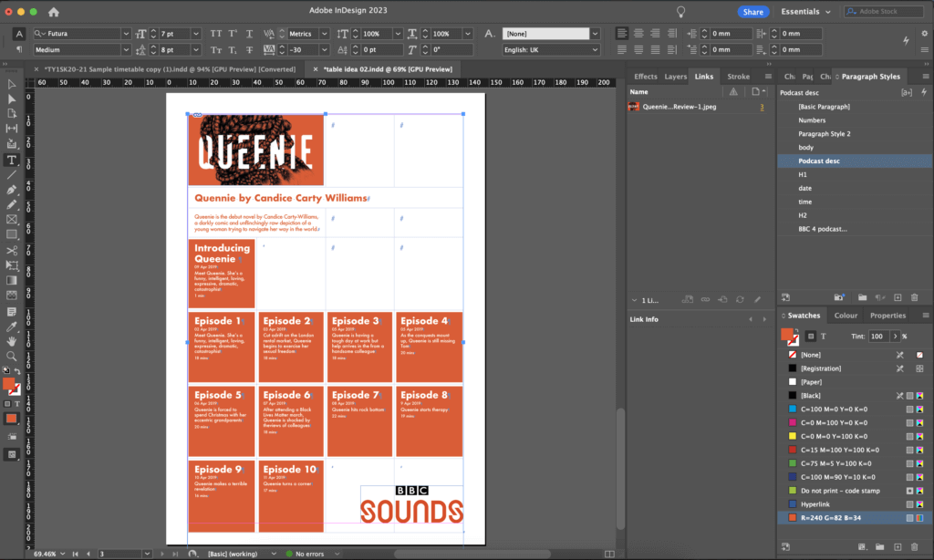The width and height of the screenshot is (934, 560).
Task: Click the Home icon
Action: tap(54, 11)
